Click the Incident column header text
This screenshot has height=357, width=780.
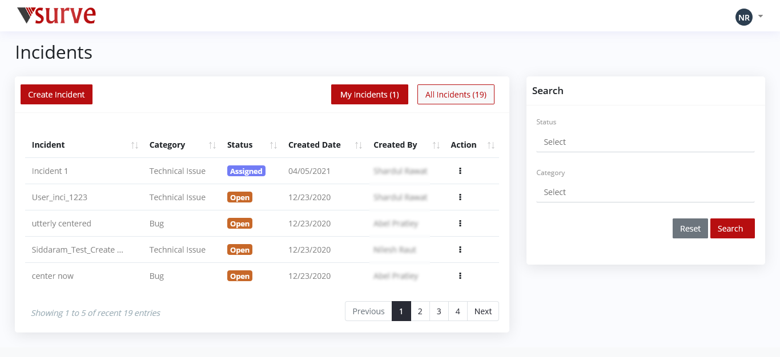tap(49, 145)
